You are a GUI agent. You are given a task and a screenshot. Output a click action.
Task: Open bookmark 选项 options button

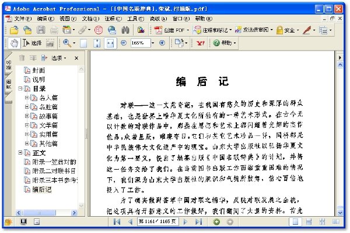pyautogui.click(x=59, y=58)
